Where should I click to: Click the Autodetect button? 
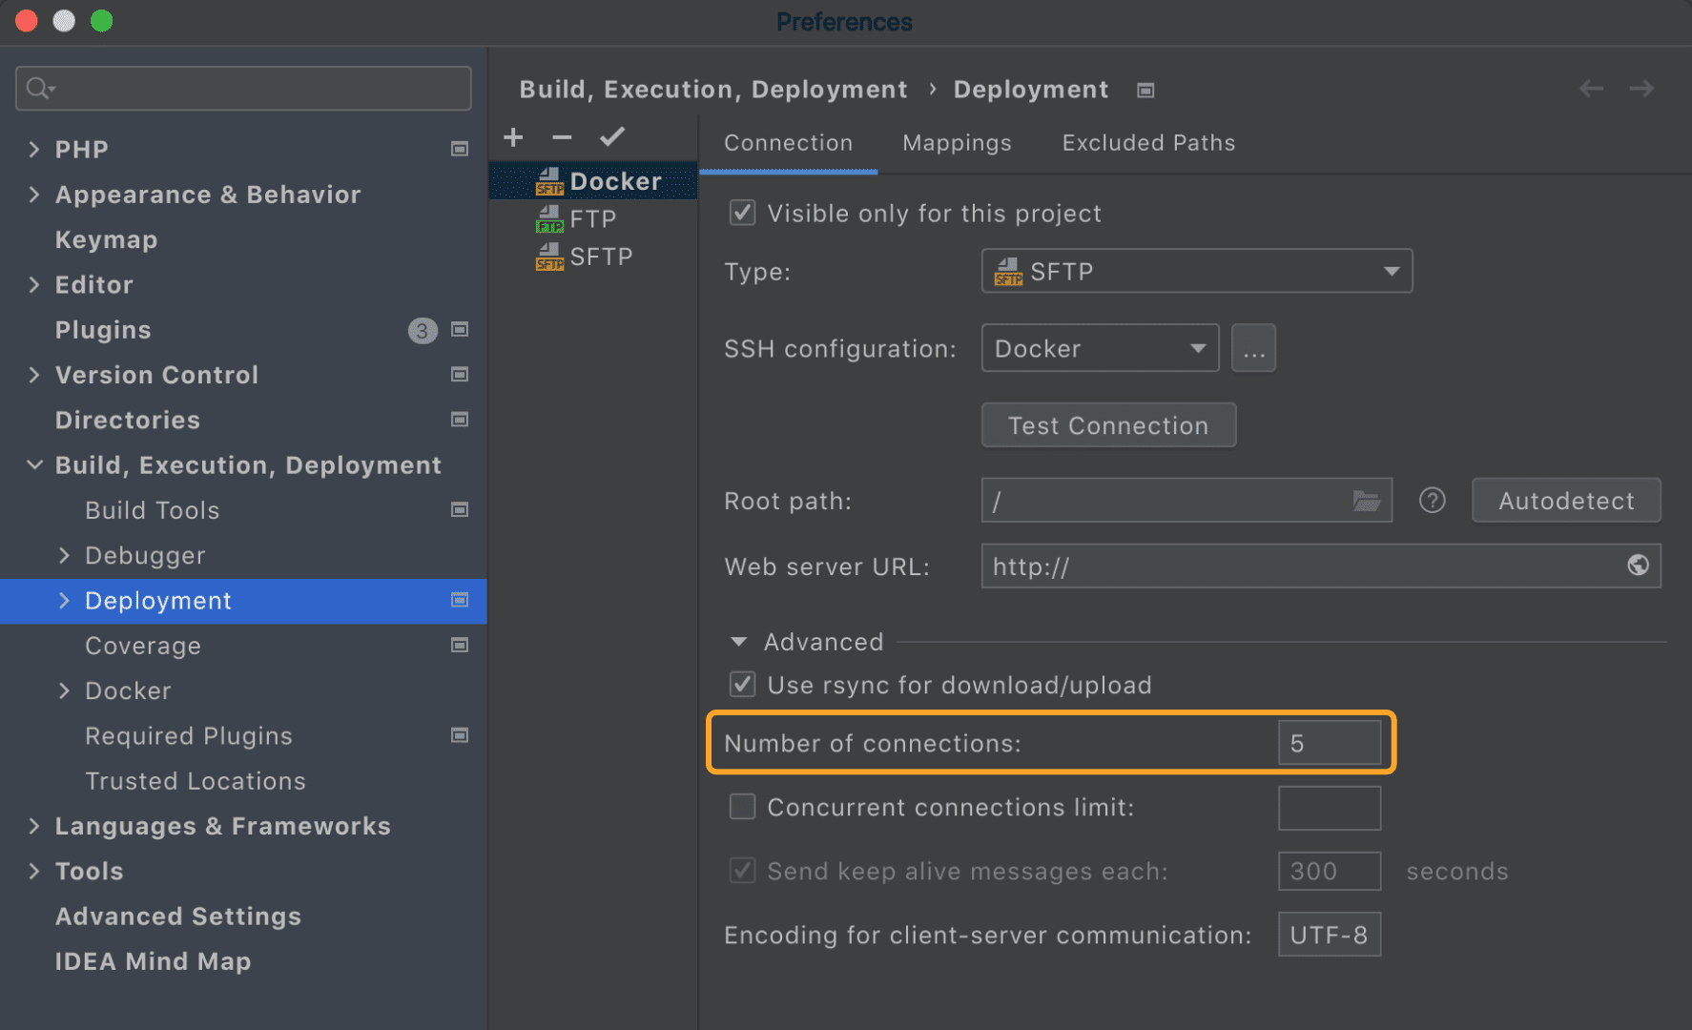(x=1565, y=500)
